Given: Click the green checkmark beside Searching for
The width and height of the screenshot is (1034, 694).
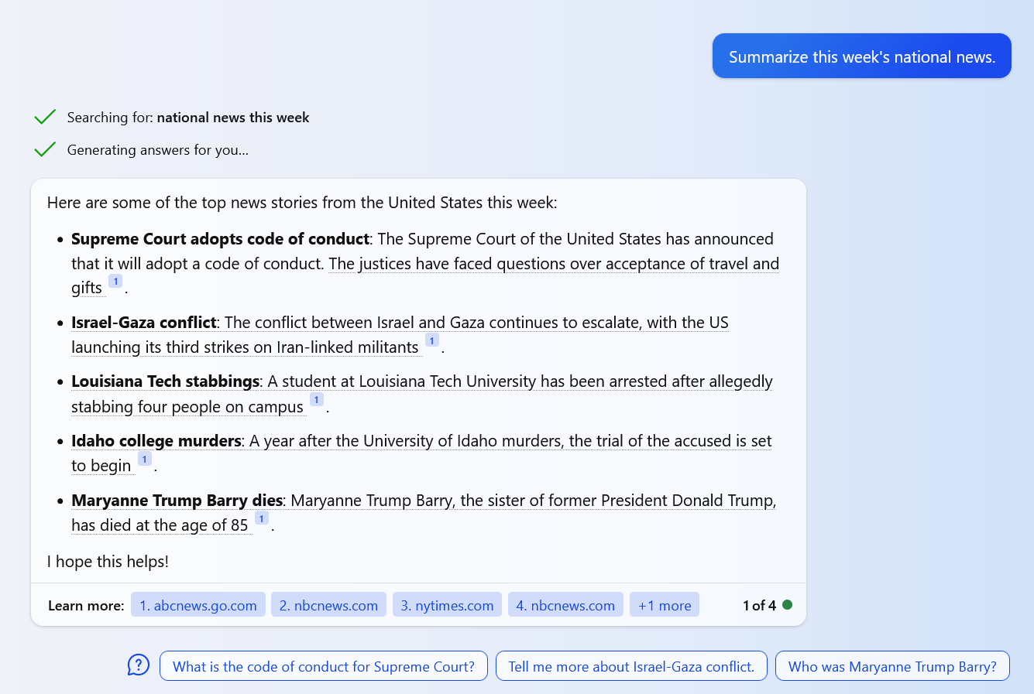Looking at the screenshot, I should 45,118.
